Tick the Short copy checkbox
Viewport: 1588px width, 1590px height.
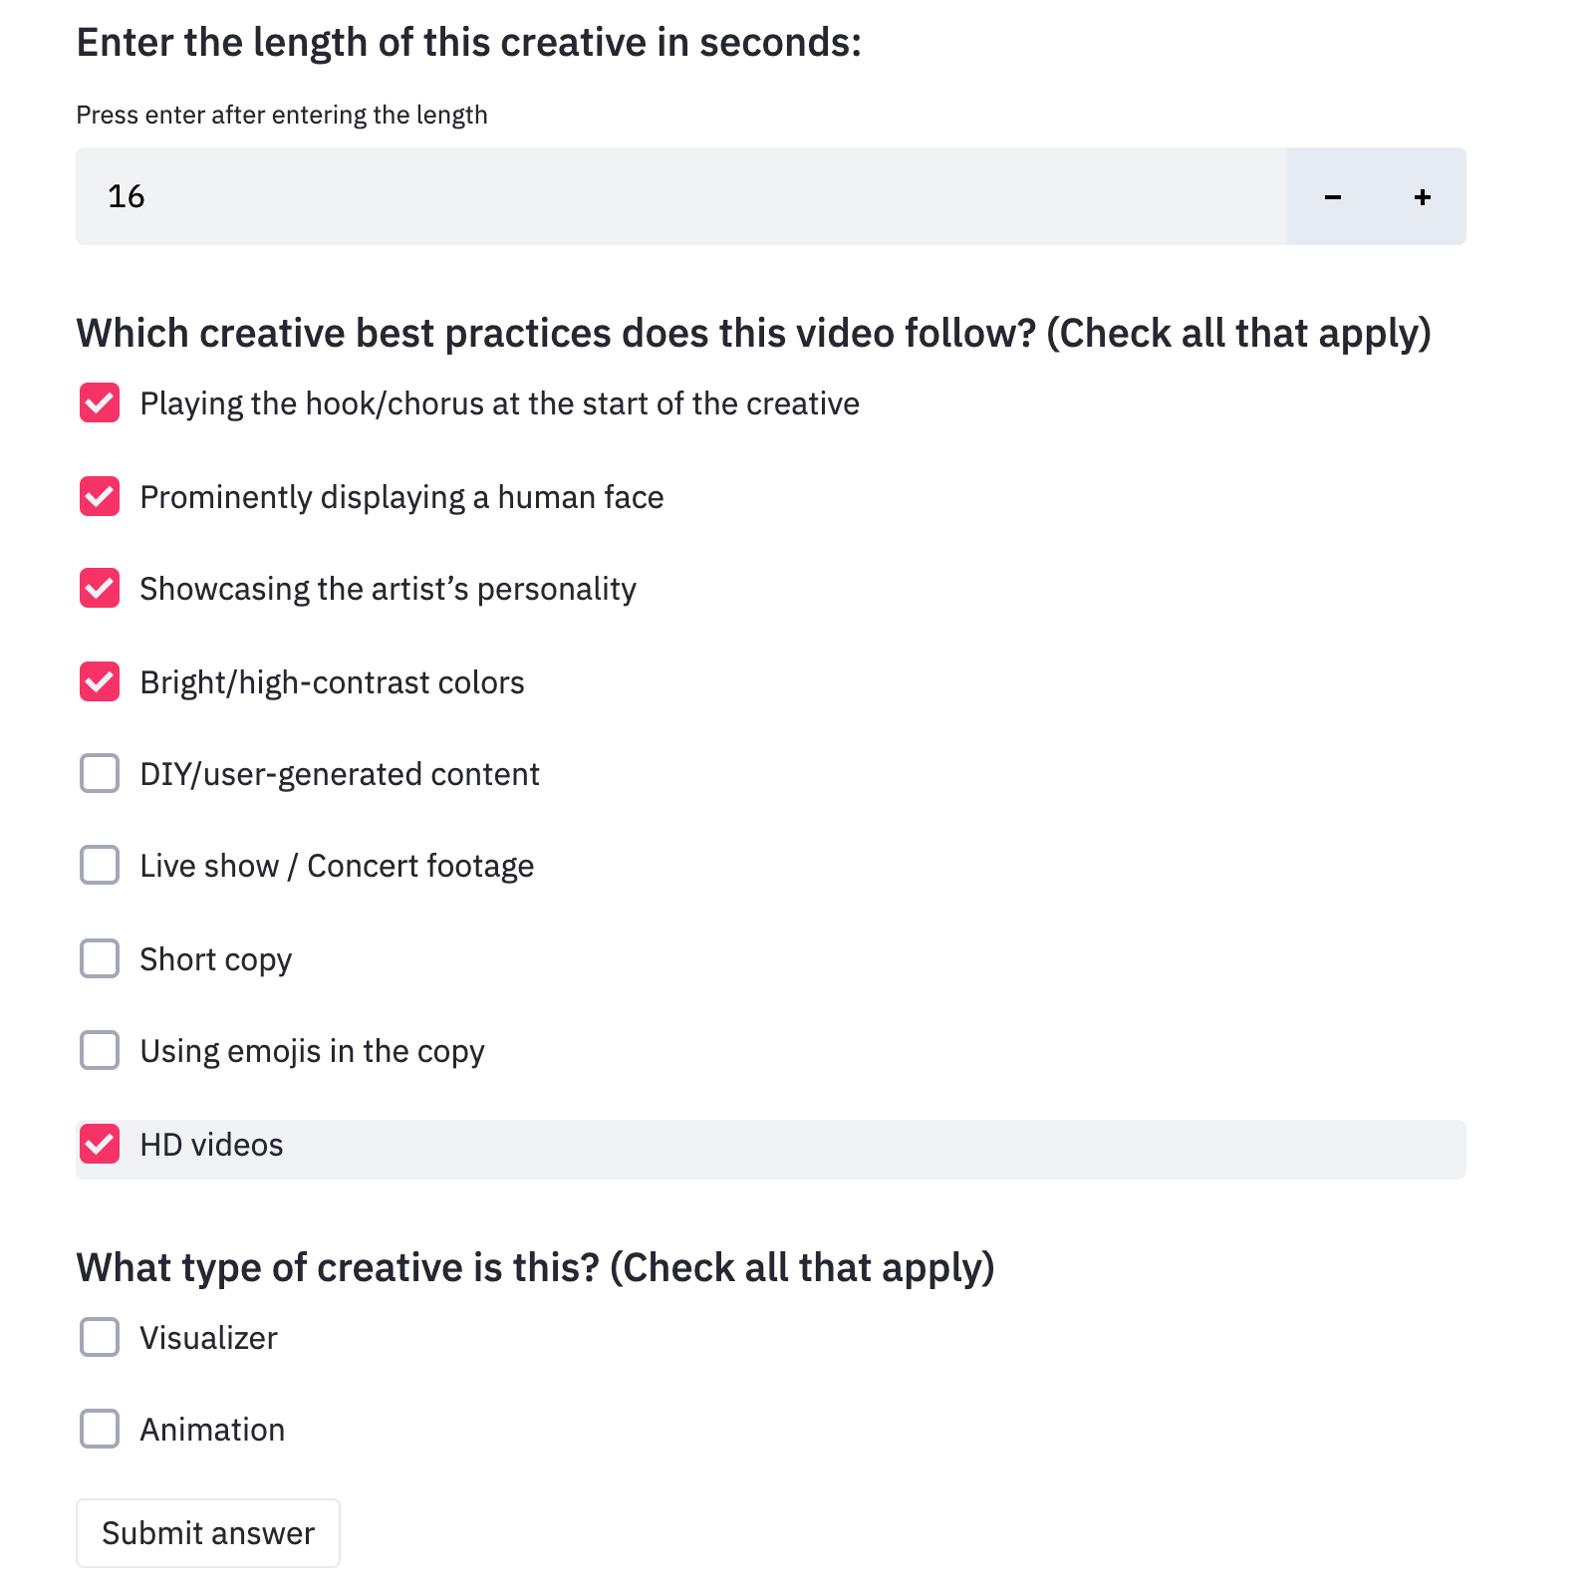tap(100, 959)
